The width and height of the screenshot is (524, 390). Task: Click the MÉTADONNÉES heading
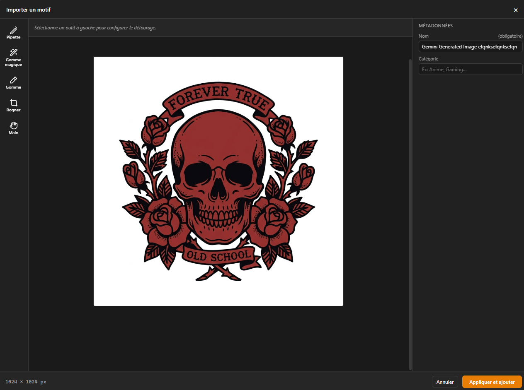pyautogui.click(x=436, y=26)
